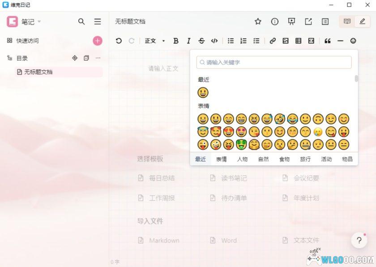Image resolution: width=376 pixels, height=267 pixels.
Task: Insert a hyperlink
Action: (273, 41)
